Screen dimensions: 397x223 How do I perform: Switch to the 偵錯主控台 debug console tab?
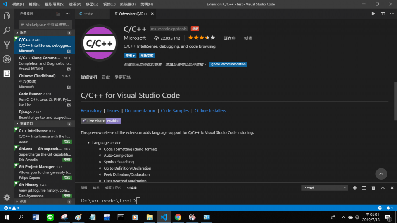[113, 188]
